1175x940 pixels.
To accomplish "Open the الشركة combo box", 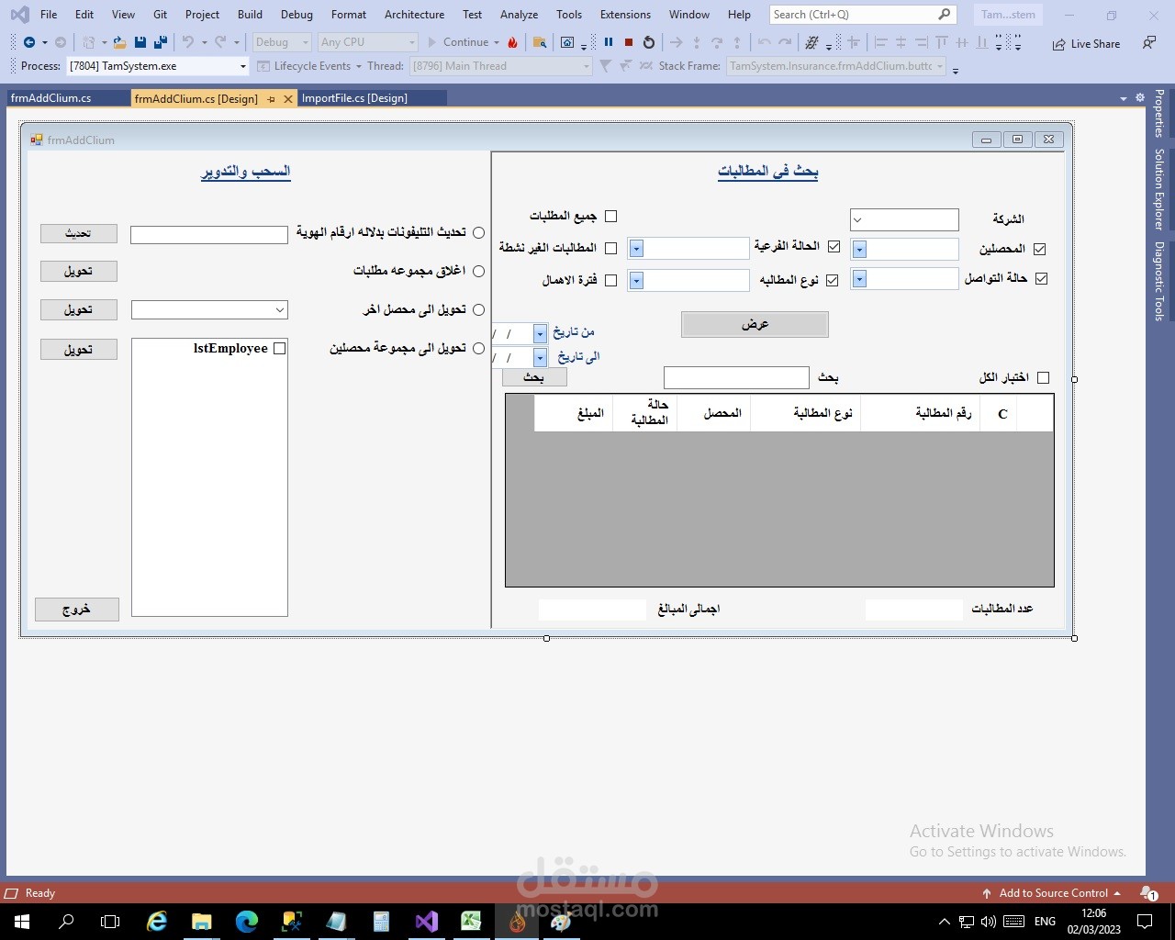I will [x=904, y=219].
